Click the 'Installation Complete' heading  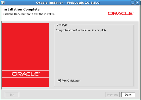(x=21, y=9)
